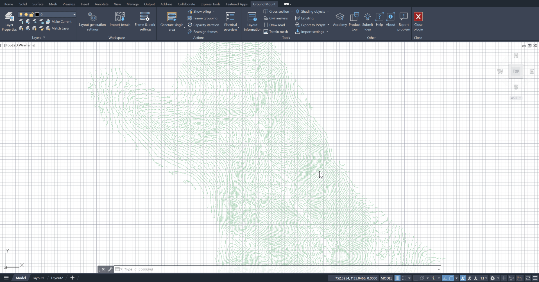Open the Annotate ribbon tab

point(101,4)
